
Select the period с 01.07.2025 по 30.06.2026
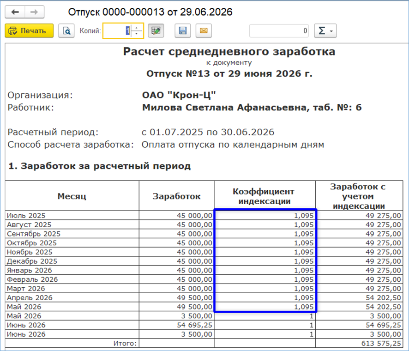208,132
